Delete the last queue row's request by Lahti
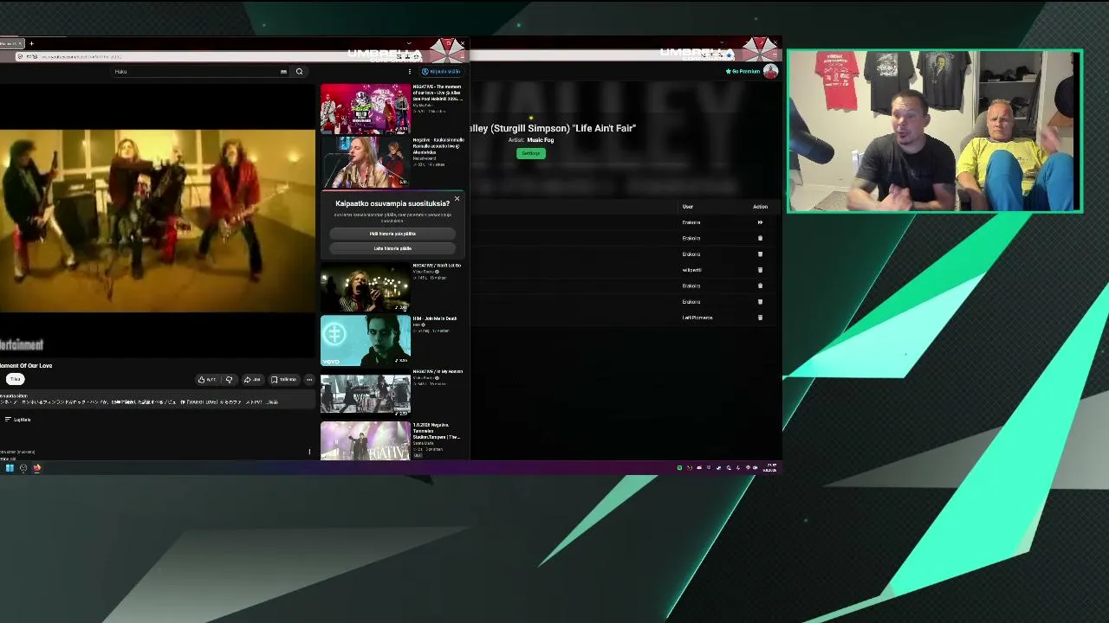The height and width of the screenshot is (623, 1109). coord(760,318)
